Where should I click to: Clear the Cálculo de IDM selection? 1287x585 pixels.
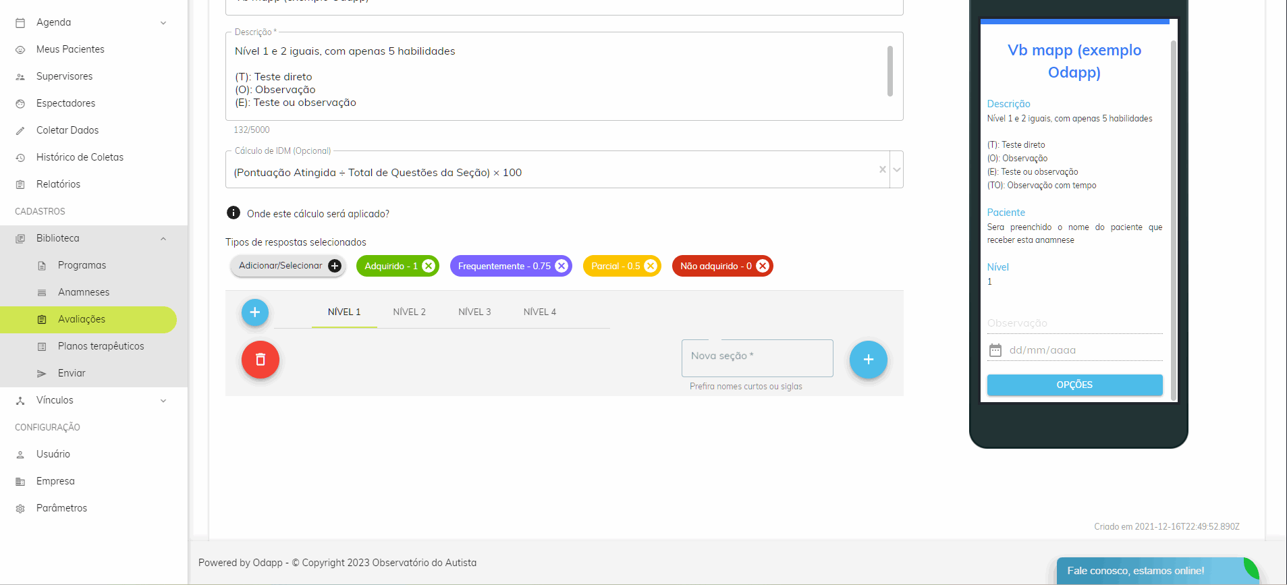point(883,169)
